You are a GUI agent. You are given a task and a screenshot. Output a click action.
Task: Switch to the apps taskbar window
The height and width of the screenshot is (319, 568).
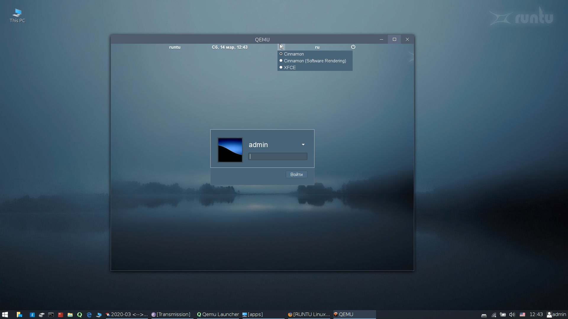tap(263, 315)
